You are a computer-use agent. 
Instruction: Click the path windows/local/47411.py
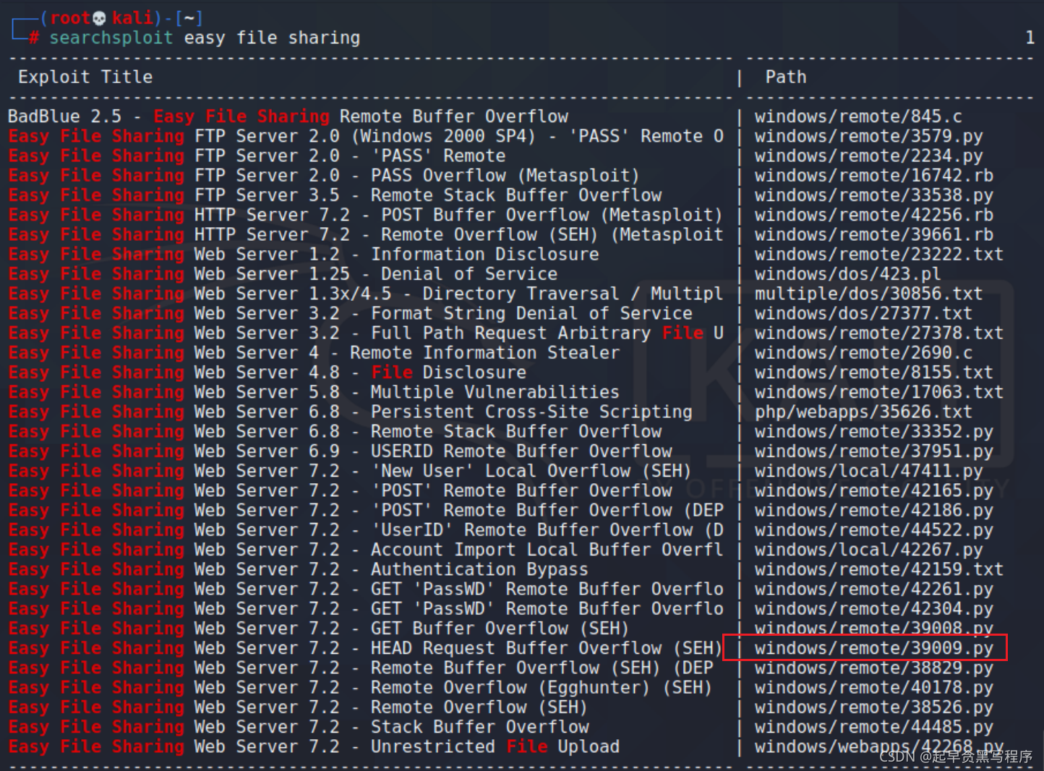(868, 471)
